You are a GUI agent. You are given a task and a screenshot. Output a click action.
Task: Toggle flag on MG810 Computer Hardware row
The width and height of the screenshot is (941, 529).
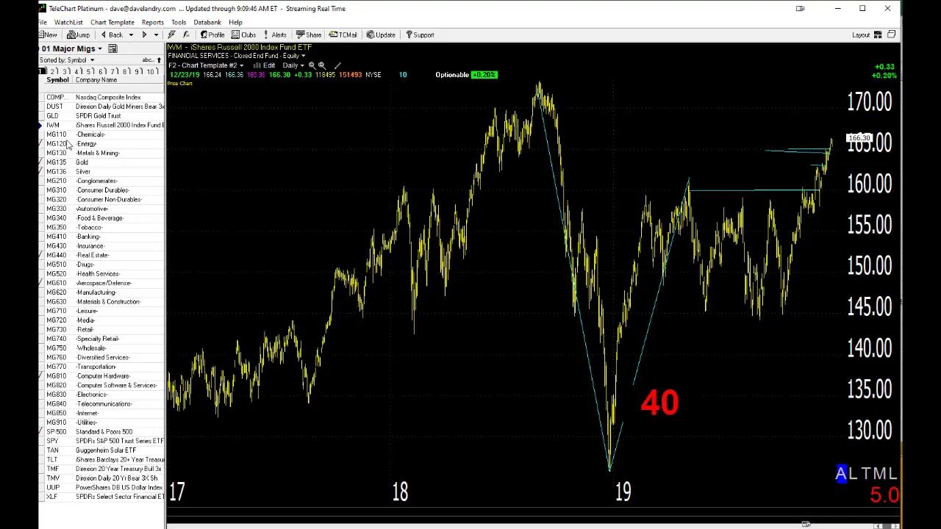click(x=42, y=376)
